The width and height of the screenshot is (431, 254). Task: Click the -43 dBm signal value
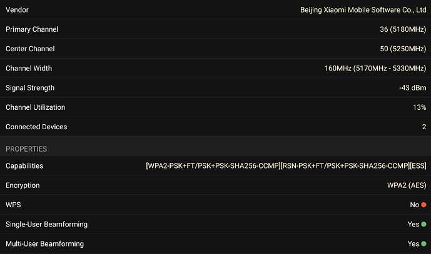[x=413, y=88]
